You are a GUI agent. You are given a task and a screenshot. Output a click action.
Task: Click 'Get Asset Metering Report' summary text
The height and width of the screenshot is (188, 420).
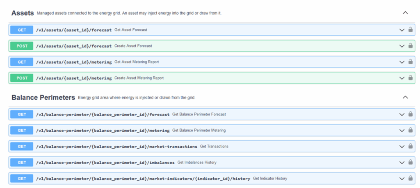click(137, 62)
